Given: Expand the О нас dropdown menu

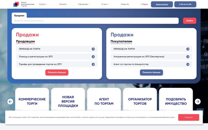Looking at the screenshot, I should tap(105, 4).
